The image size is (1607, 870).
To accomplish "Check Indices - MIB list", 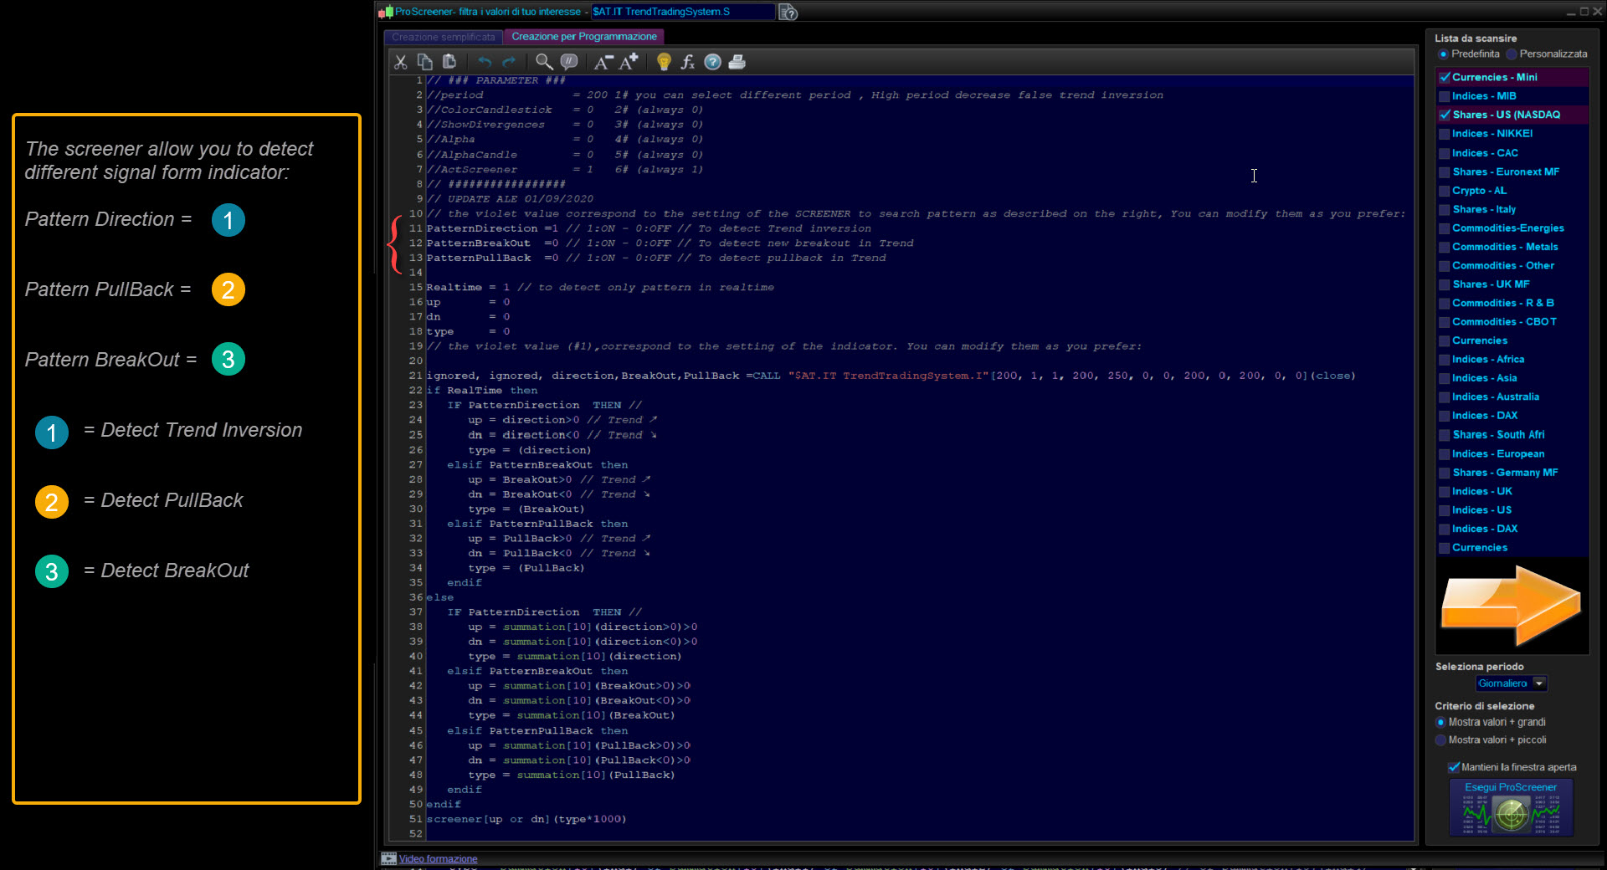I will pyautogui.click(x=1445, y=96).
